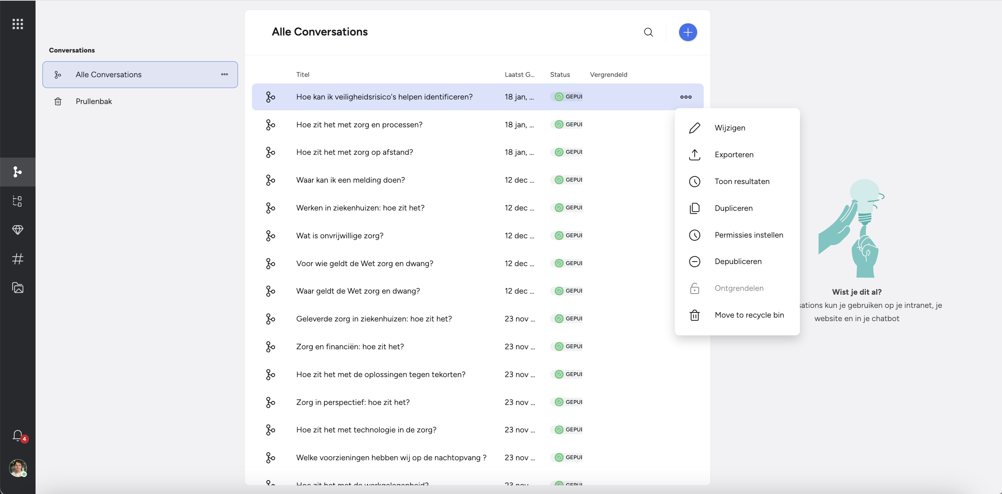Click Move to recycle bin
1002x494 pixels.
(749, 315)
